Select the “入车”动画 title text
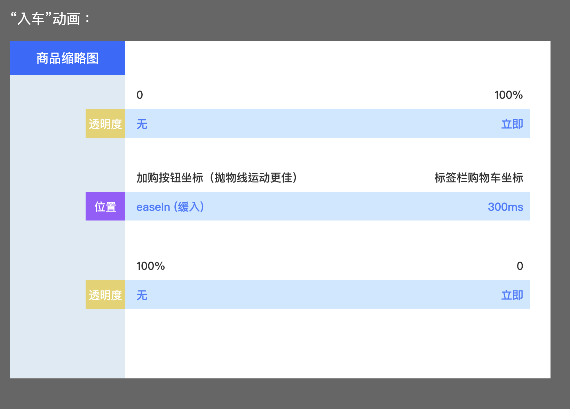Image resolution: width=570 pixels, height=409 pixels. point(50,19)
